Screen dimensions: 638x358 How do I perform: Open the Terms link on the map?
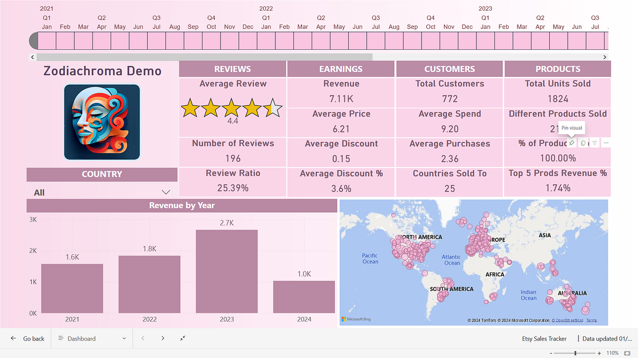point(592,320)
